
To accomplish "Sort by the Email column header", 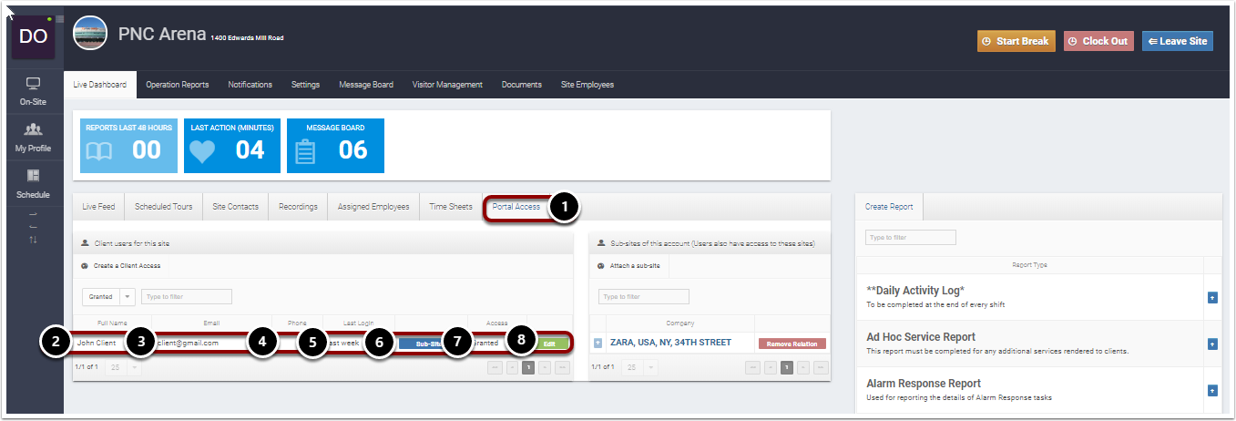I will coord(211,322).
